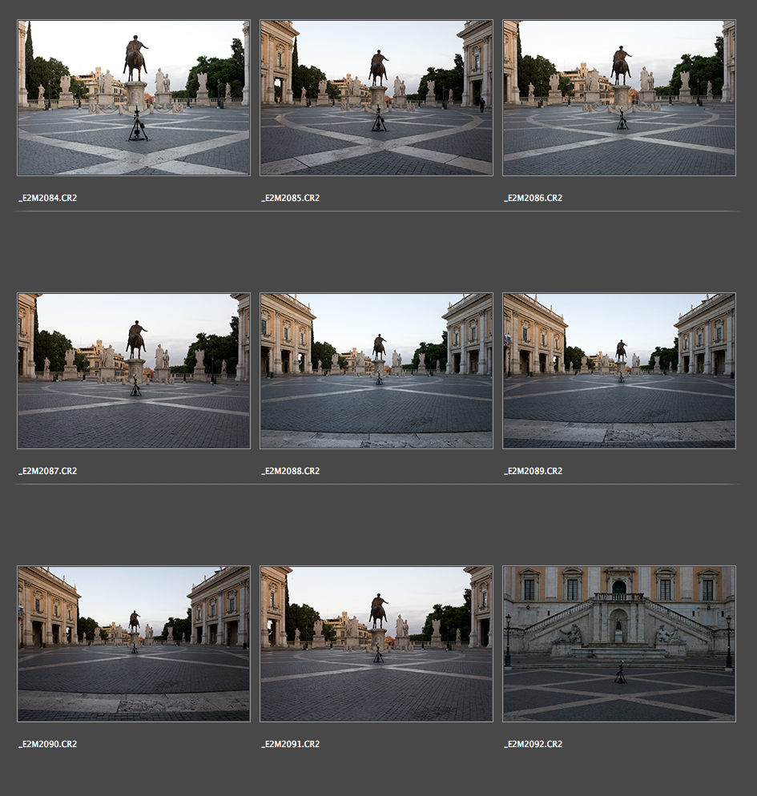Select the staircase facade thumbnail _E2M2092.CR2
The height and width of the screenshot is (796, 757).
(x=619, y=644)
